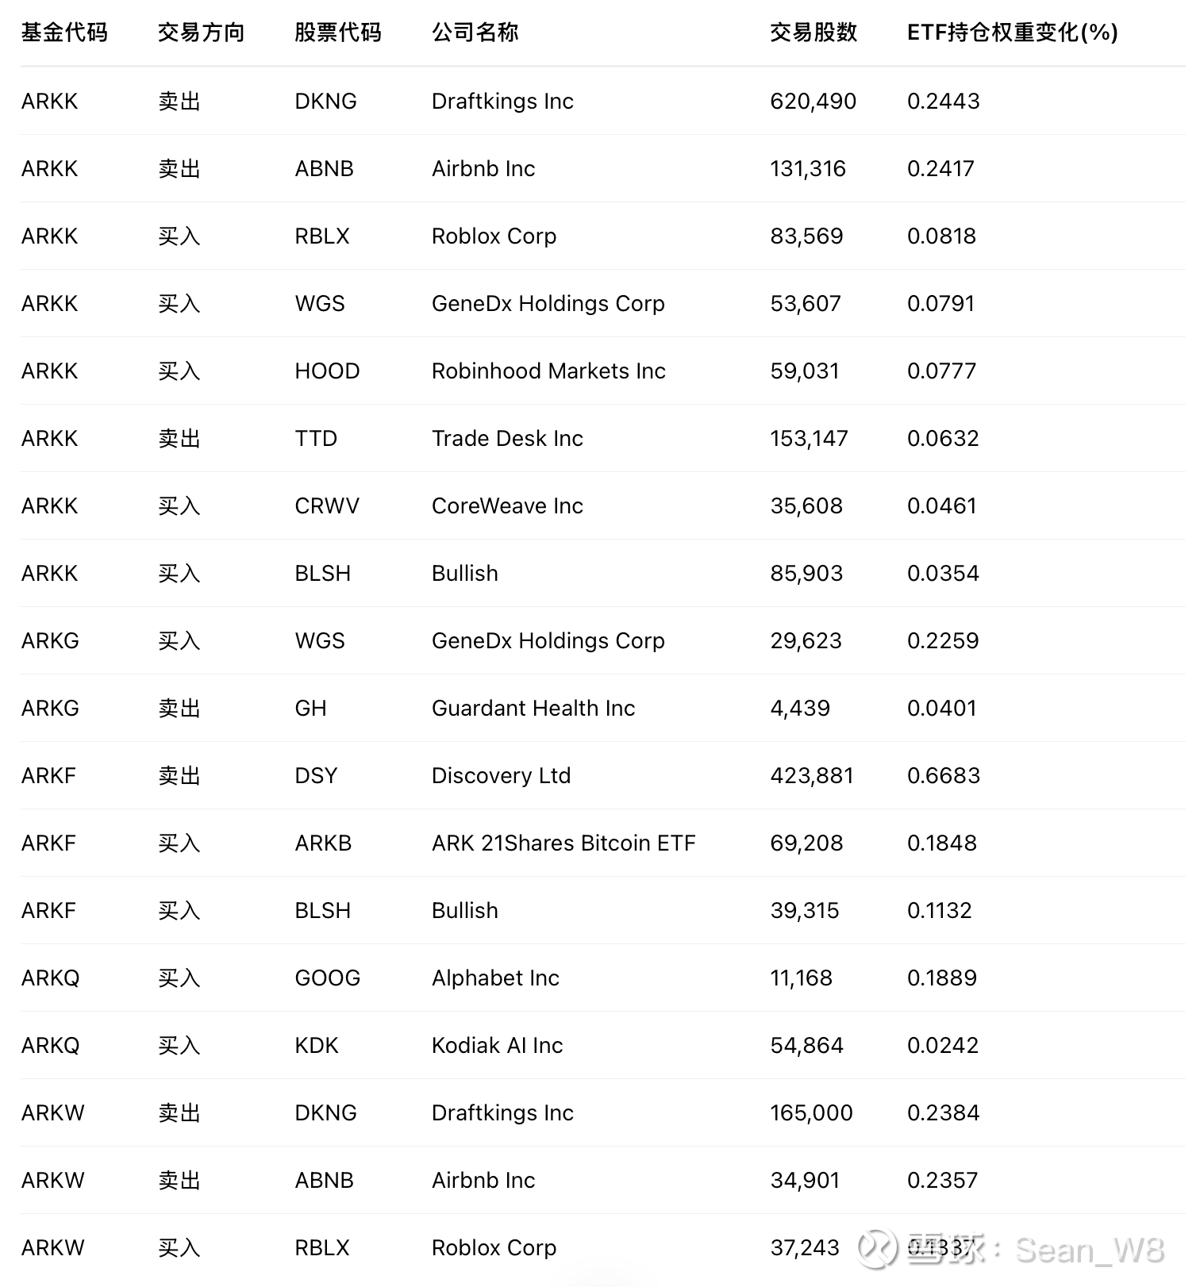Viewport: 1200px width, 1287px height.
Task: Click the TTD stock code
Action: point(316,438)
